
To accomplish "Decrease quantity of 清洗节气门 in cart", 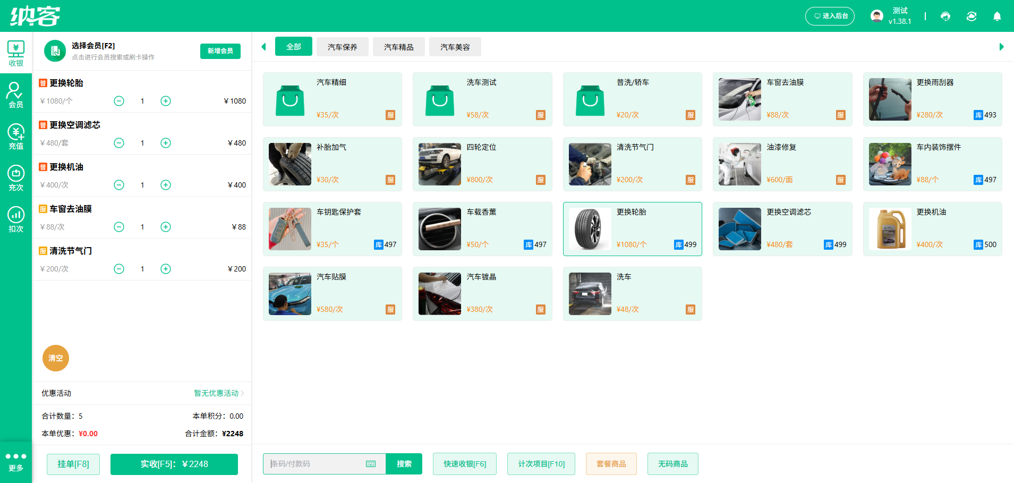I will click(x=119, y=269).
